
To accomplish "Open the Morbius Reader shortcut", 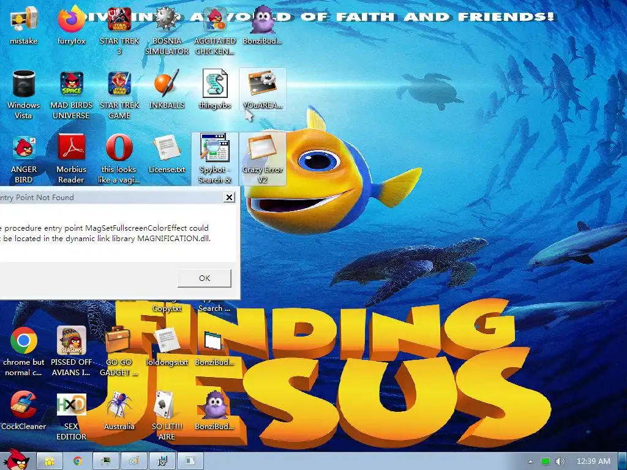I will [x=71, y=159].
